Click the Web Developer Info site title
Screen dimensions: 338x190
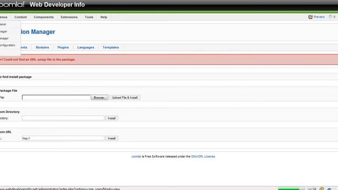coord(57,5)
